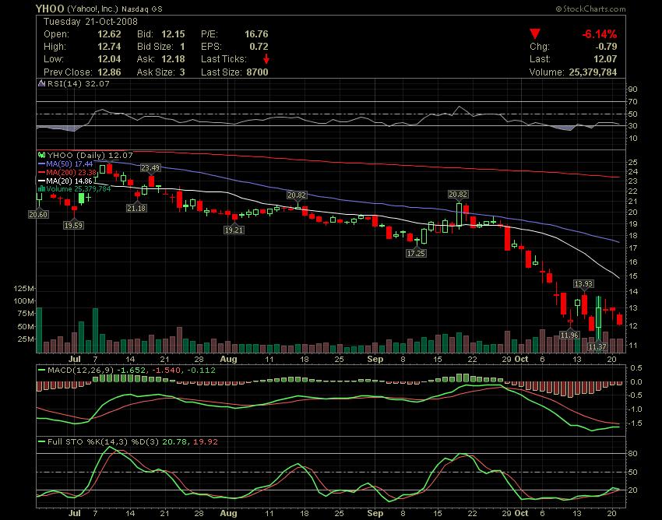
Task: Click the red Last Ticks down arrow
Action: coord(266,59)
